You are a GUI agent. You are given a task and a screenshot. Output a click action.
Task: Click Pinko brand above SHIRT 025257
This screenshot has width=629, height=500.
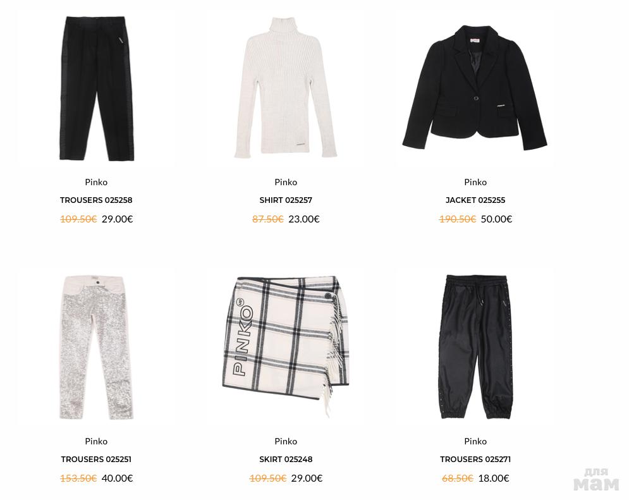[286, 182]
